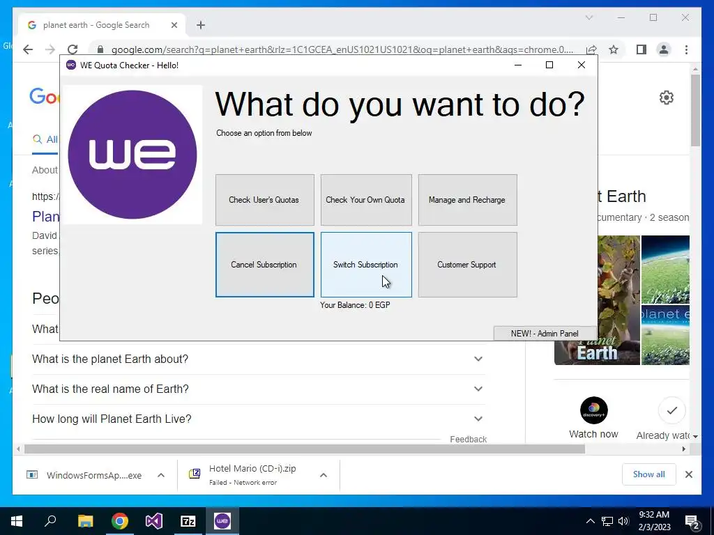Open Chrome profile avatar menu
This screenshot has height=535, width=714.
(664, 49)
